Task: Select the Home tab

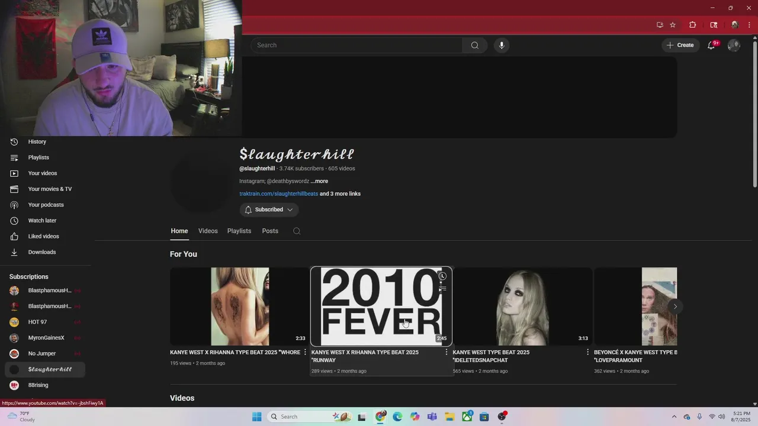Action: [179, 231]
